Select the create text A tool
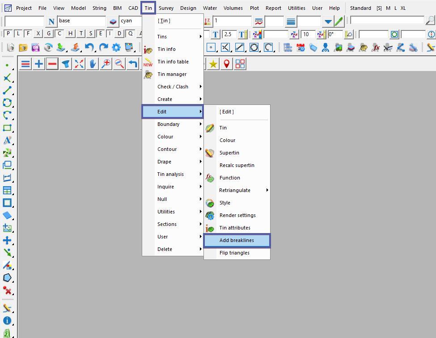The image size is (436, 338). coord(8,140)
